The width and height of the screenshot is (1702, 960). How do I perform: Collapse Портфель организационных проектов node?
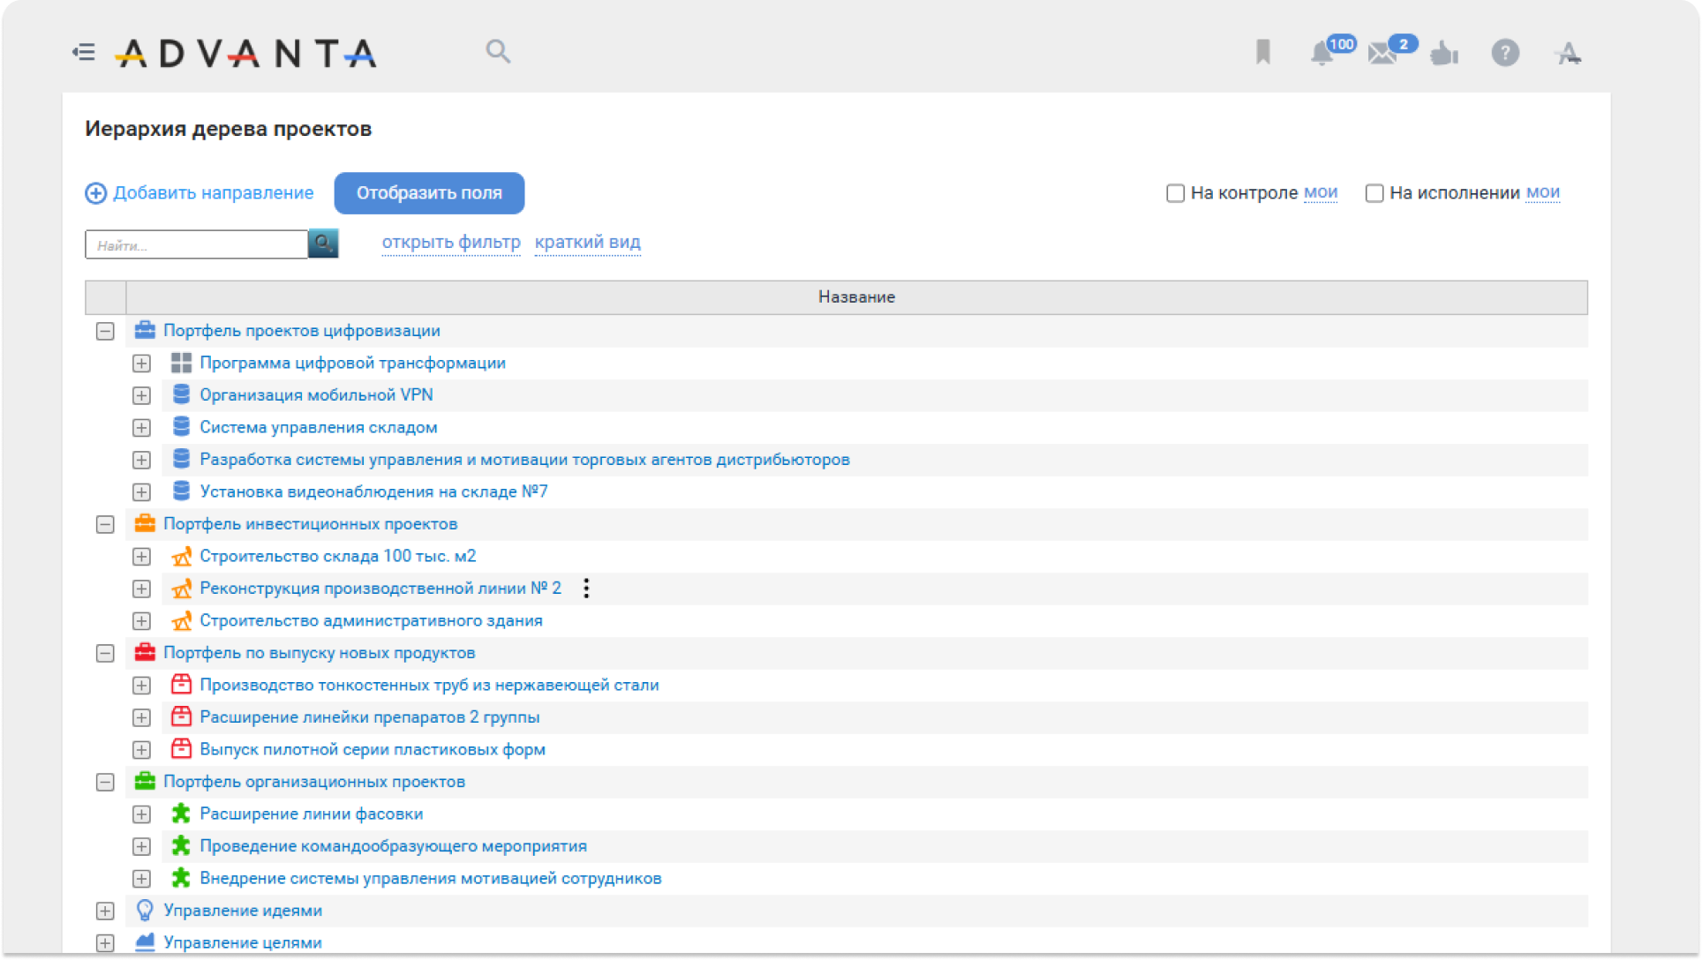coord(105,782)
